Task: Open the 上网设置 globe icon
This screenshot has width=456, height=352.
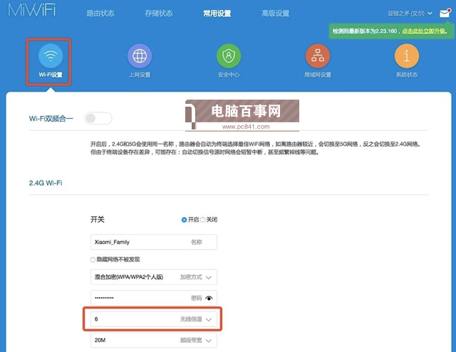Action: click(x=139, y=55)
